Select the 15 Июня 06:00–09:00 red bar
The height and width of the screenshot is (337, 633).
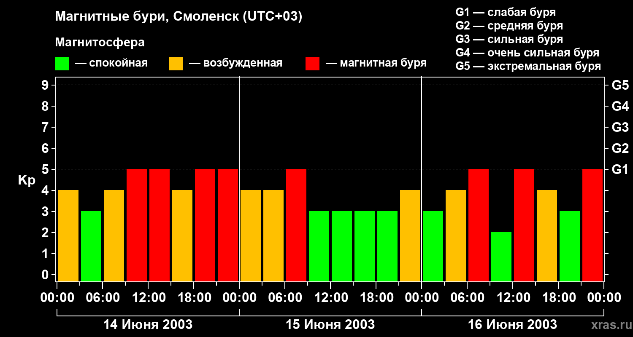coord(296,225)
